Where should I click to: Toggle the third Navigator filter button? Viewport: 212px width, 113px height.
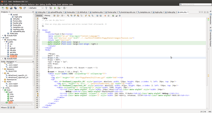(14, 107)
